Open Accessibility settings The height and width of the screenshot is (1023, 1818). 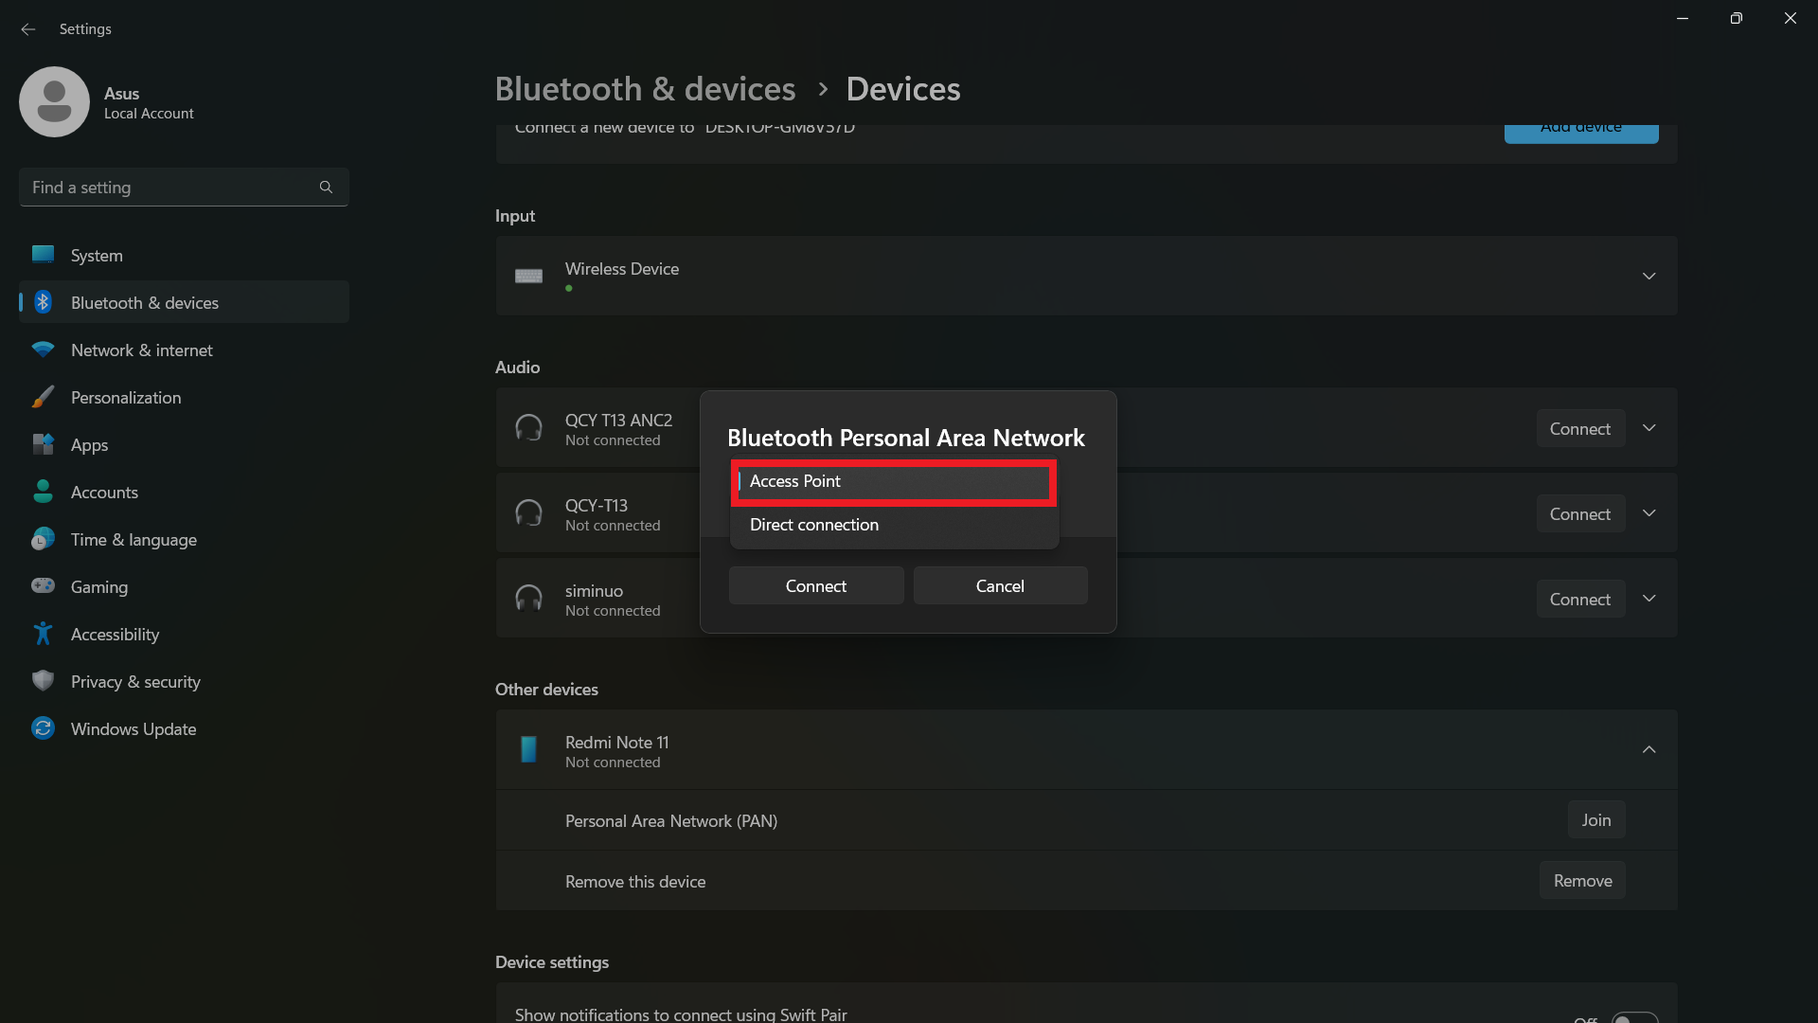184,634
